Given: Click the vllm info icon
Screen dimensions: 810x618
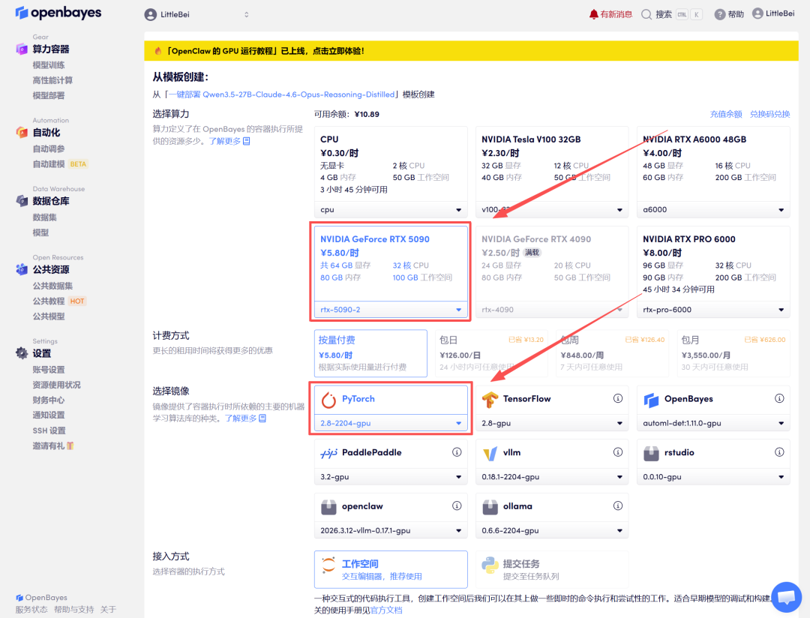Looking at the screenshot, I should (618, 452).
